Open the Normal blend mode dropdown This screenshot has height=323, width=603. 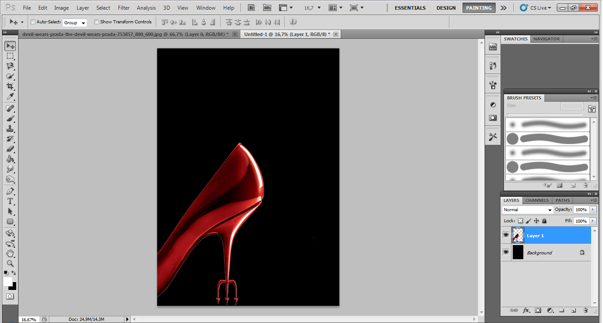[527, 210]
